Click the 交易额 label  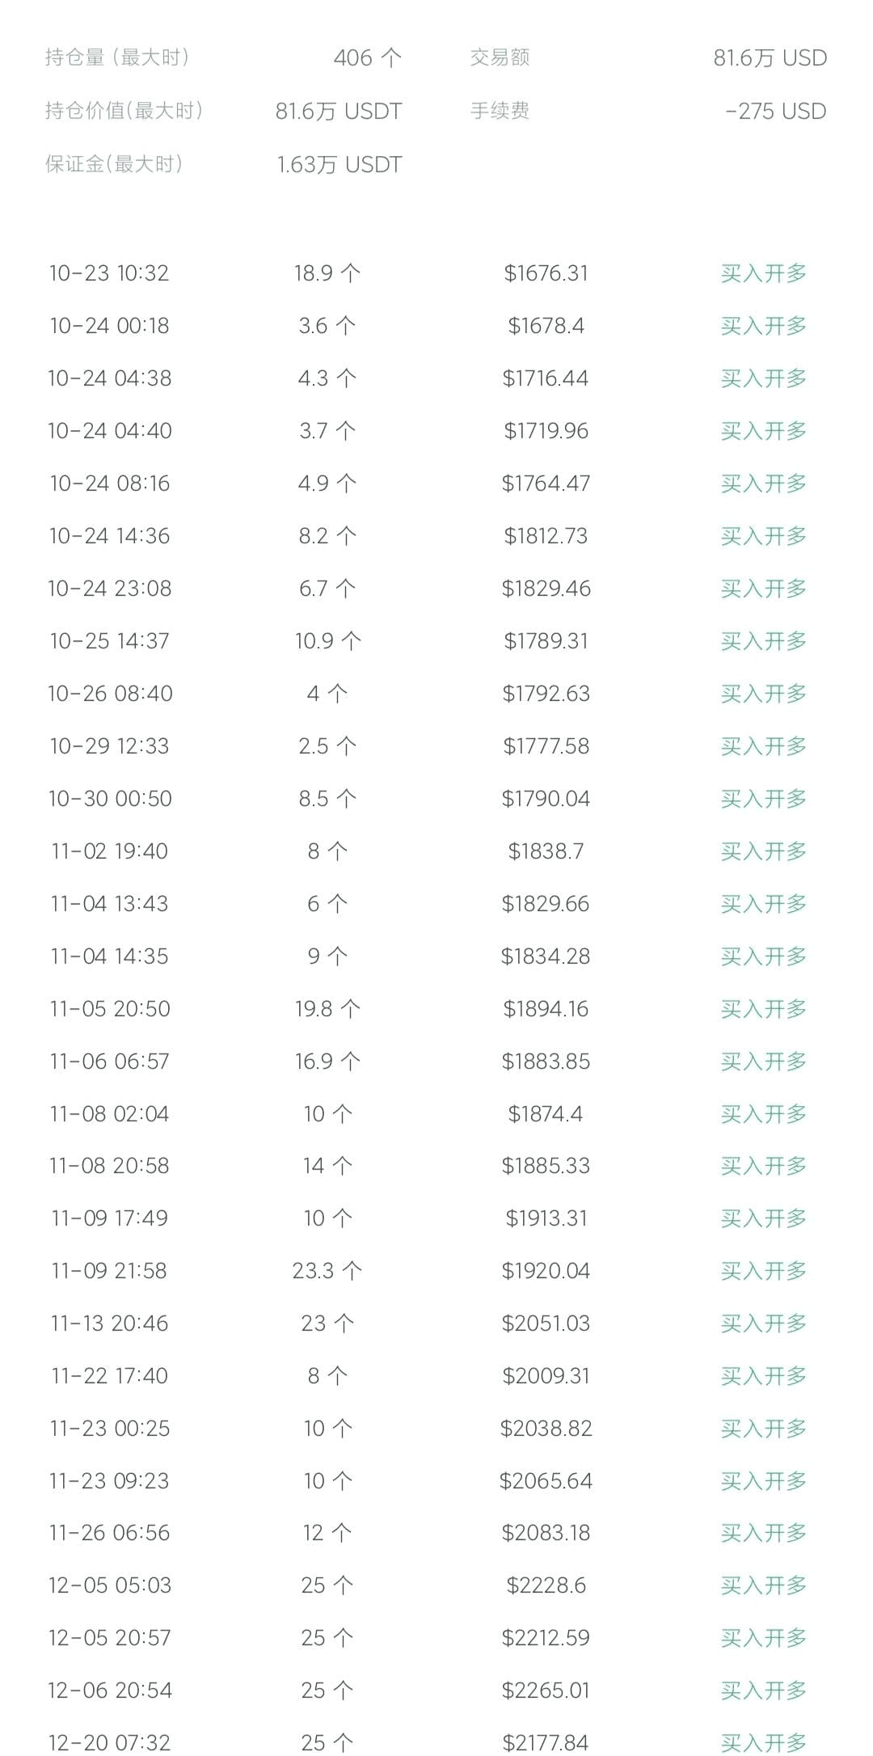coord(500,57)
